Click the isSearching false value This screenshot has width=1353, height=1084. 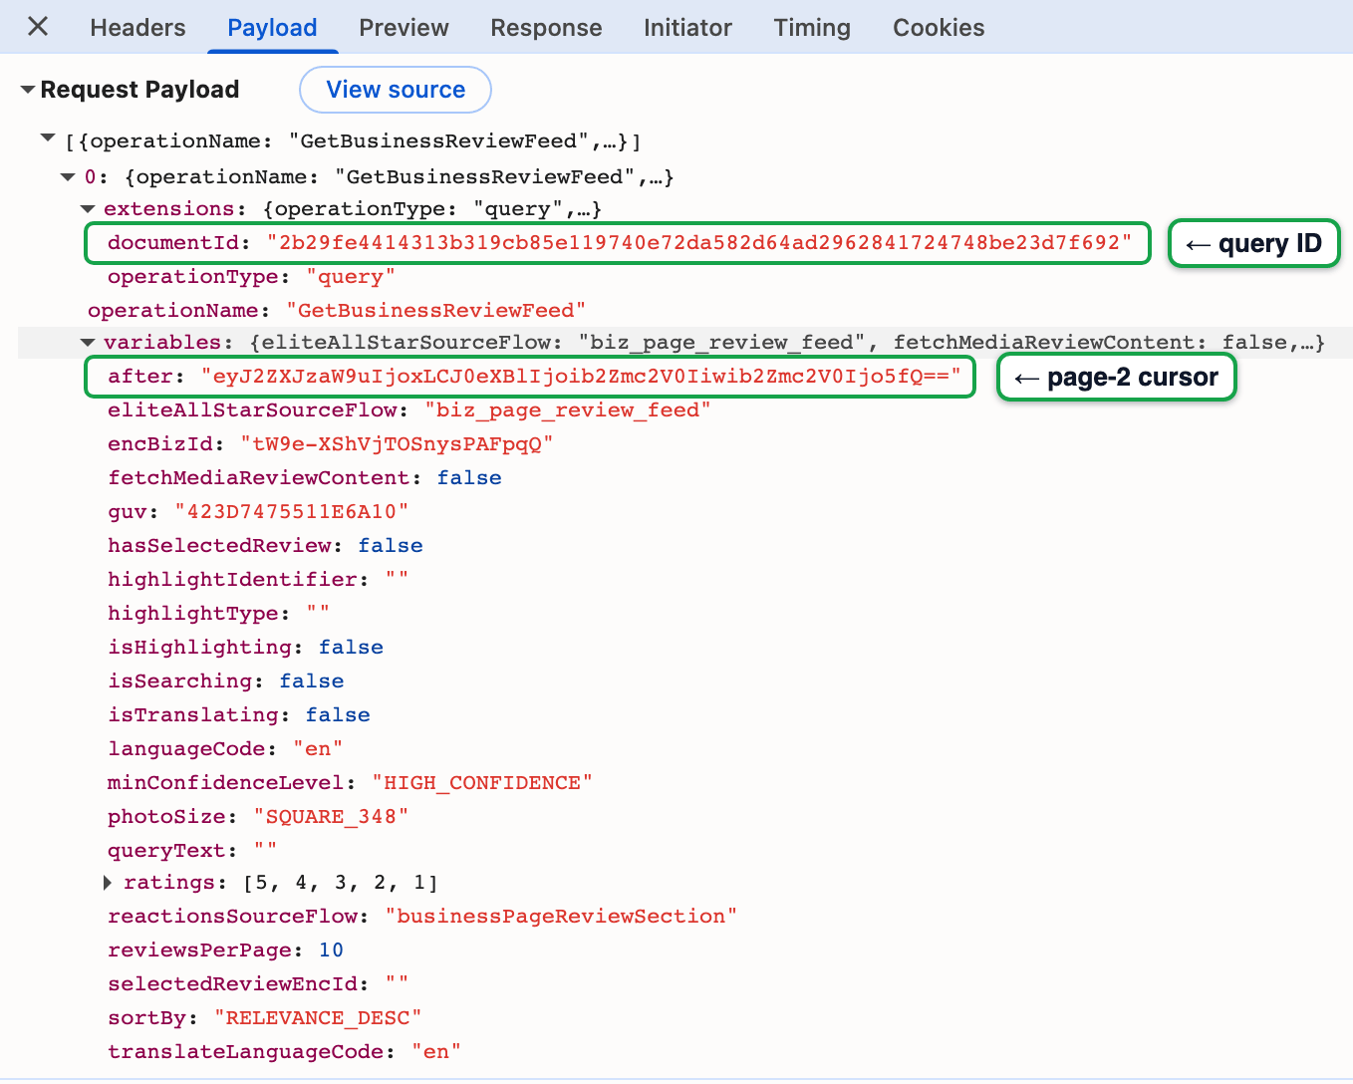(x=312, y=681)
